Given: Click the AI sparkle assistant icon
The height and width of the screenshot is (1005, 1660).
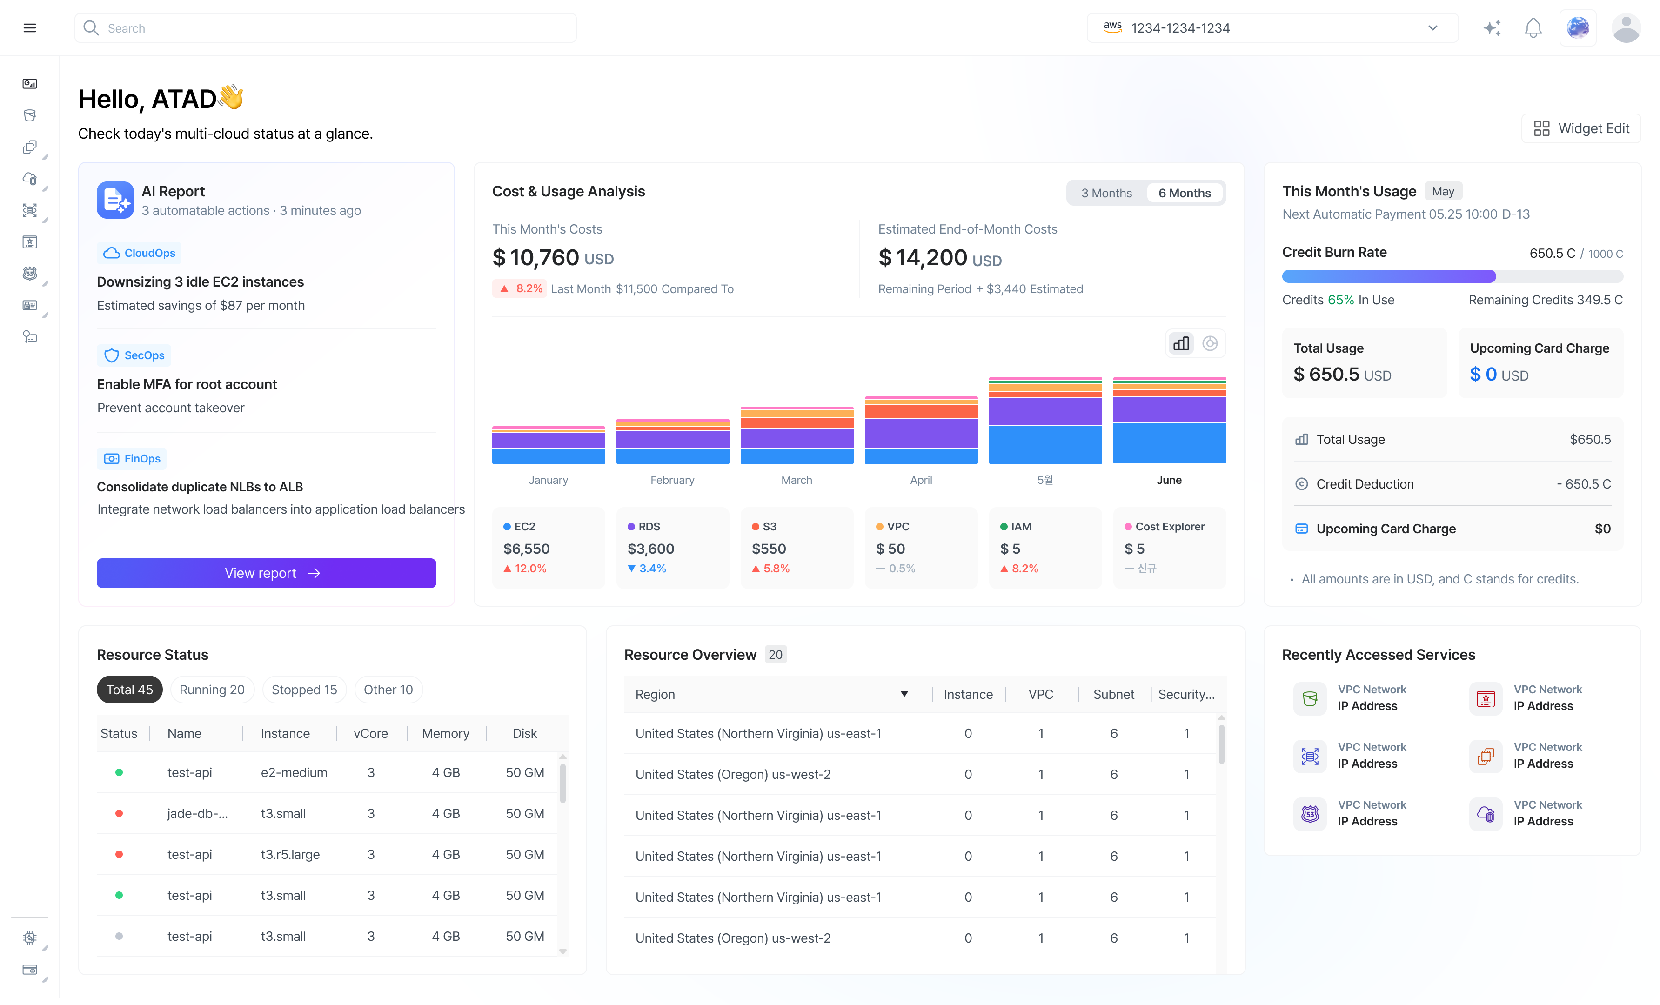Looking at the screenshot, I should (1492, 27).
